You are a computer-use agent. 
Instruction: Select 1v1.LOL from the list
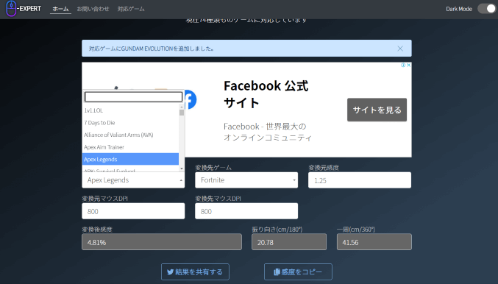point(130,110)
